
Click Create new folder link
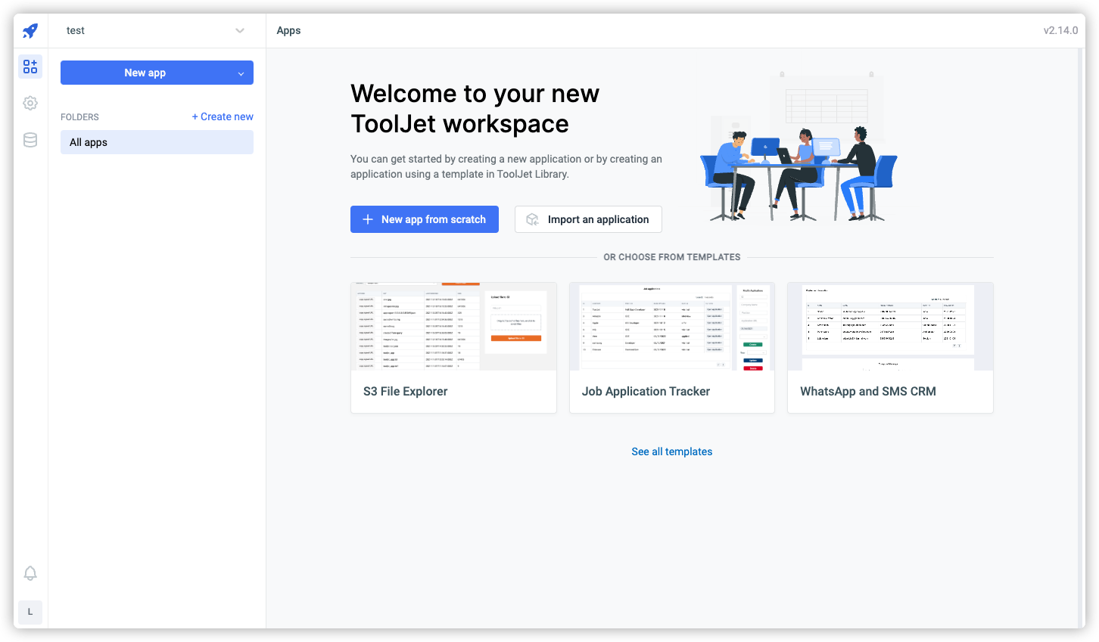point(223,116)
